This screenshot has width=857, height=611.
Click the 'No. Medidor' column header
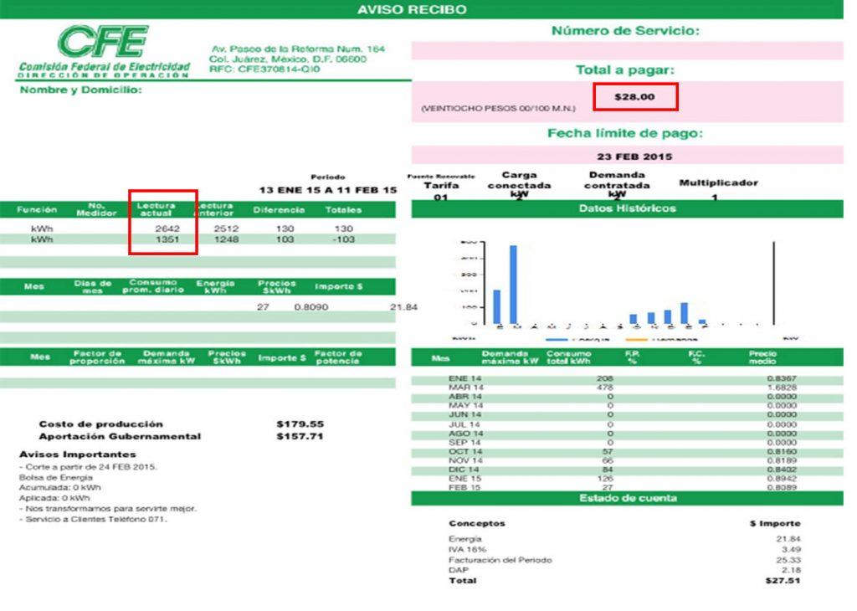96,210
